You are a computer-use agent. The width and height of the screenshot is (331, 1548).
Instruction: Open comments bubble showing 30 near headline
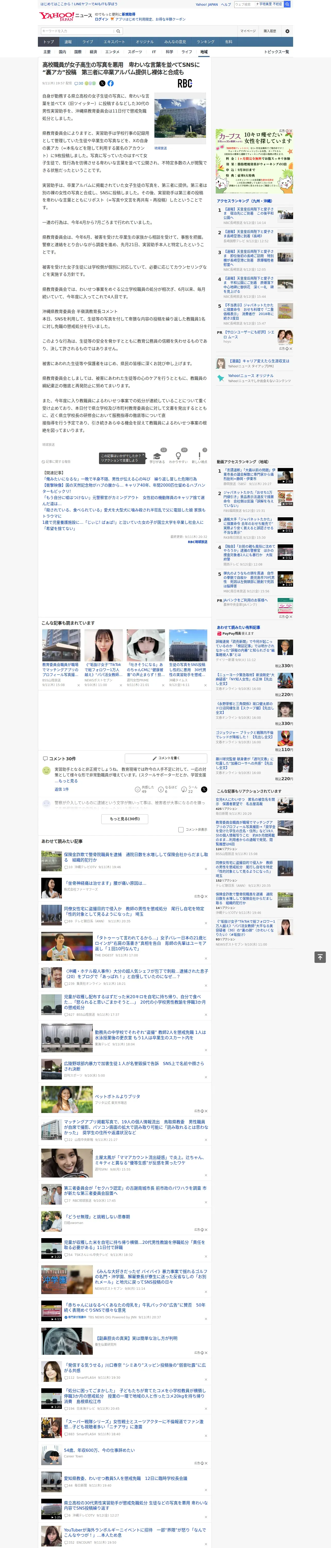79,84
